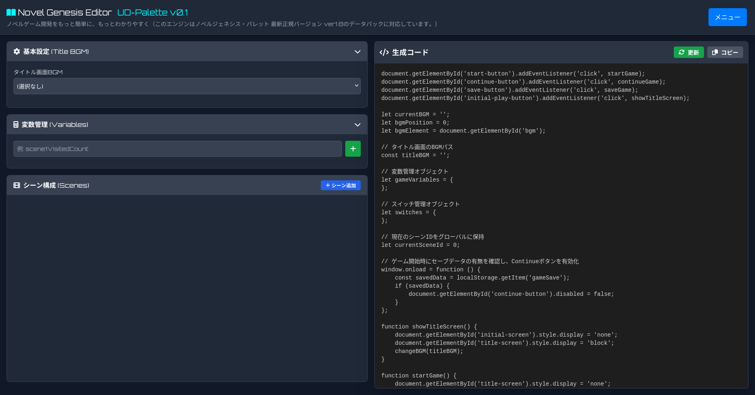755x395 pixels.
Task: Click the film strip icon beside シーン構成
Action: click(x=17, y=185)
